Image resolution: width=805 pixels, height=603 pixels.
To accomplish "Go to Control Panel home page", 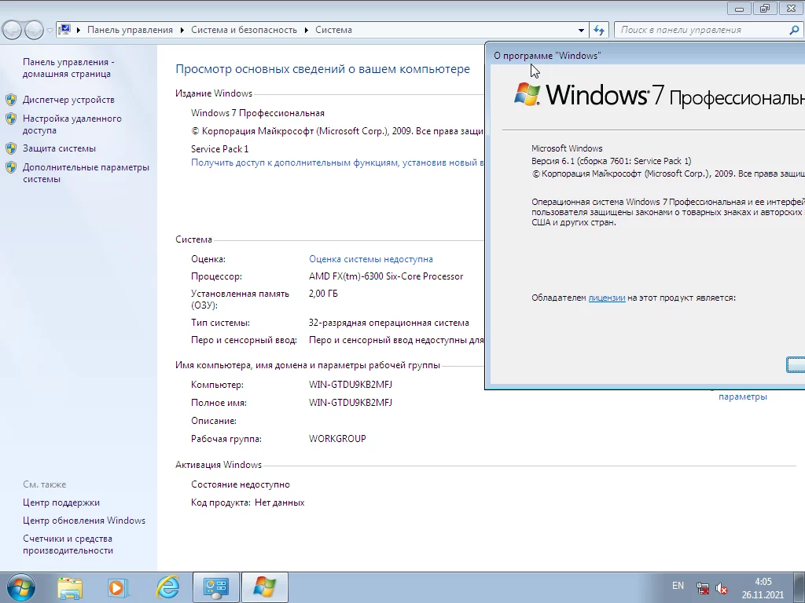I will (68, 68).
